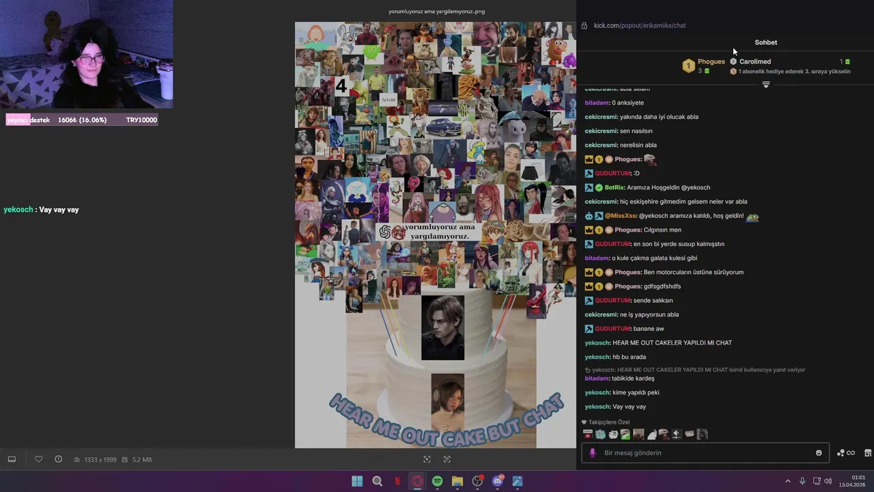Click the network display icon in system tray
Image resolution: width=874 pixels, height=492 pixels.
coord(817,481)
